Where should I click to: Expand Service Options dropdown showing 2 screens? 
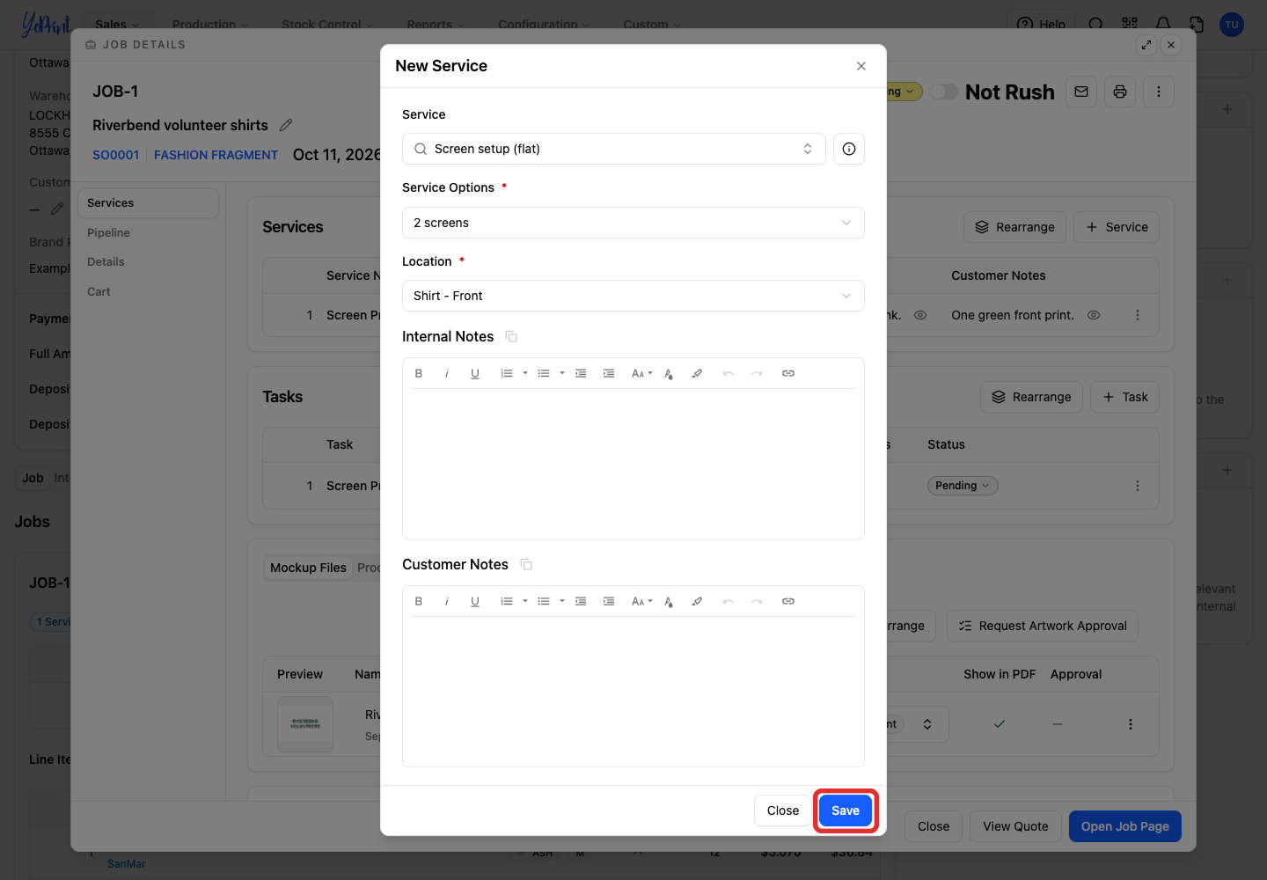point(633,223)
